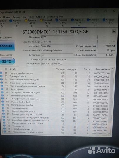This screenshot has width=119, height=158.
Task: Click status icon of row 03 Время раскрутки
Action: [1, 76]
